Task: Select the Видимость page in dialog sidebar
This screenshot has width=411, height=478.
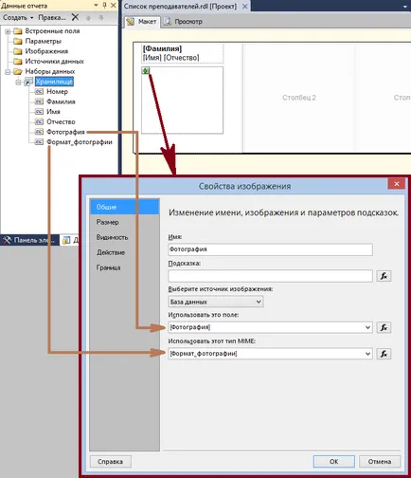Action: pyautogui.click(x=112, y=237)
